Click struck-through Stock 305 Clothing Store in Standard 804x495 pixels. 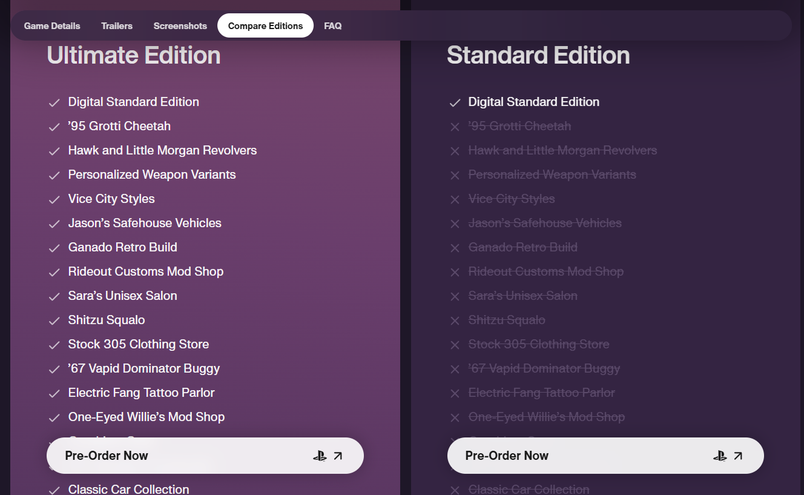tap(539, 344)
